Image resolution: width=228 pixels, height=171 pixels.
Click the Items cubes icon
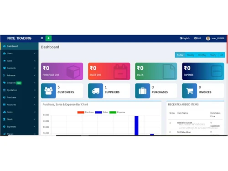point(5,112)
